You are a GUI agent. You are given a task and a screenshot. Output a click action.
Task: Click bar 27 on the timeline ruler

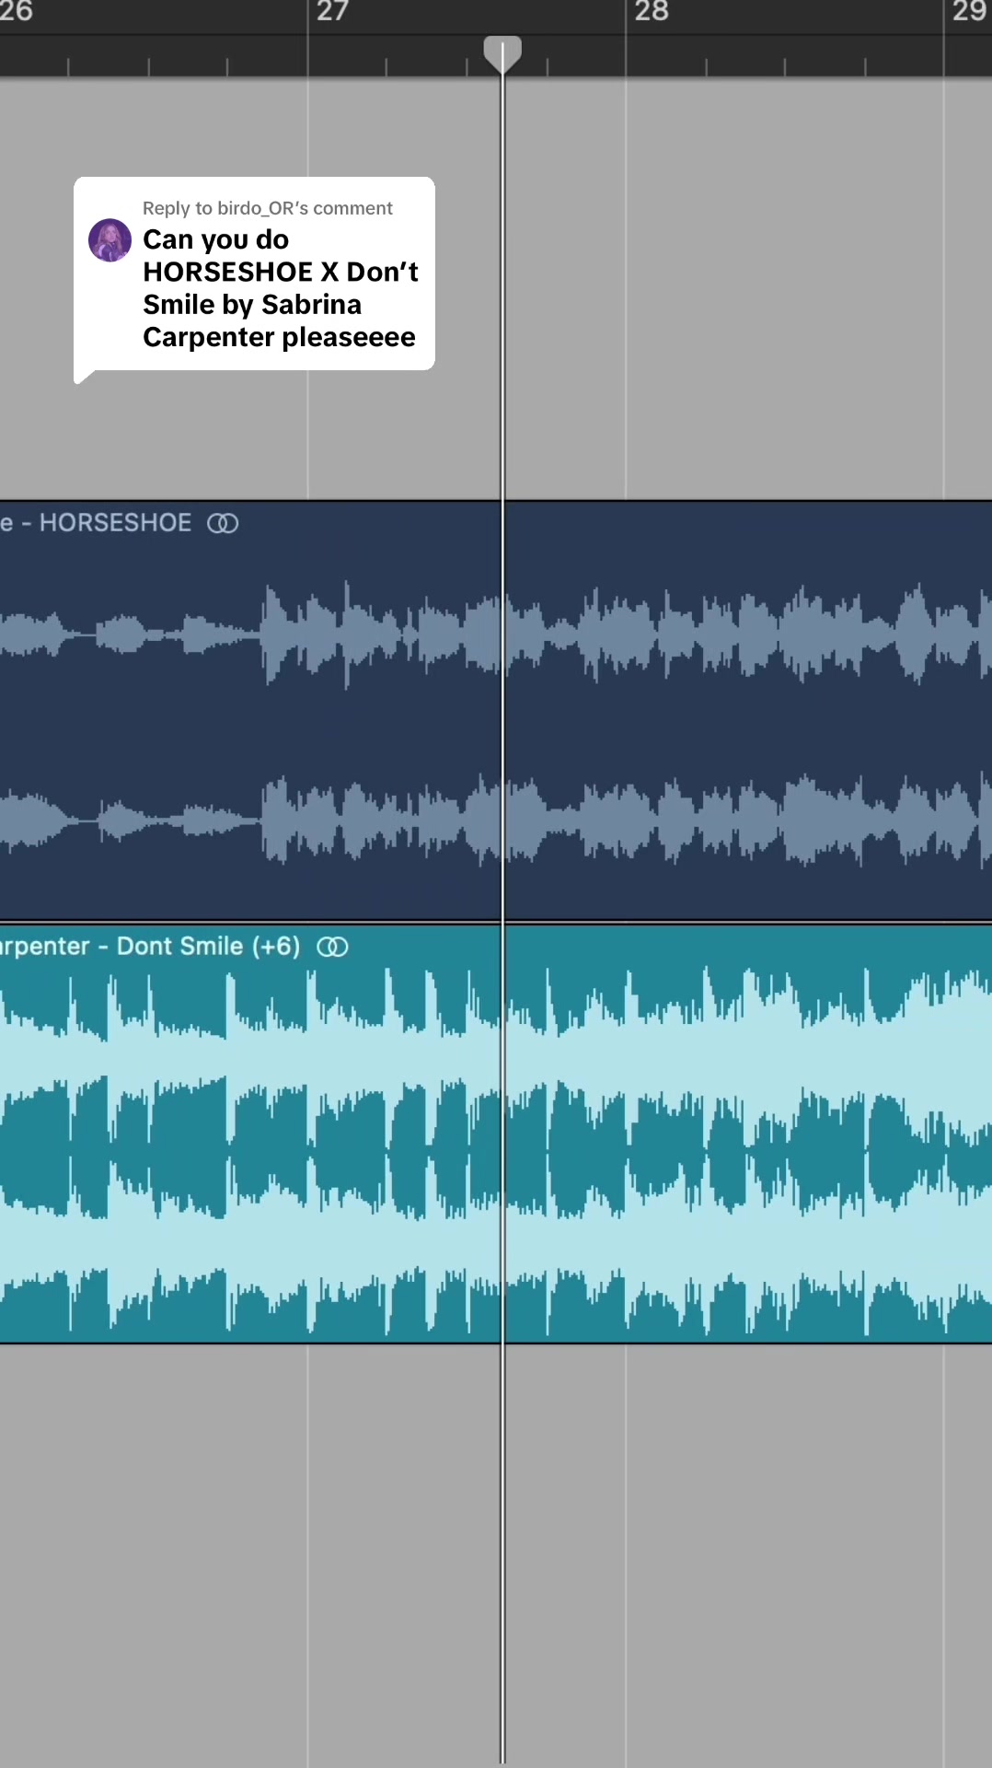pos(332,12)
